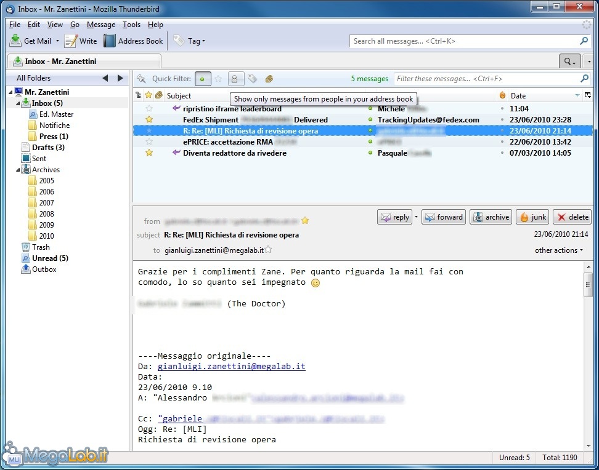Click the Get Mail toolbar icon

[x=15, y=41]
